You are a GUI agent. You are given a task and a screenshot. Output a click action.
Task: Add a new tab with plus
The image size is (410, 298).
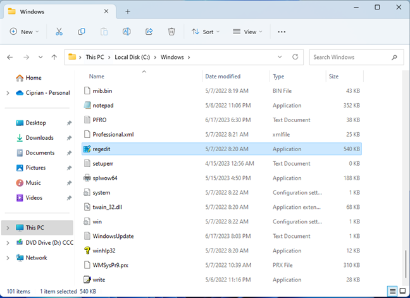pos(128,11)
